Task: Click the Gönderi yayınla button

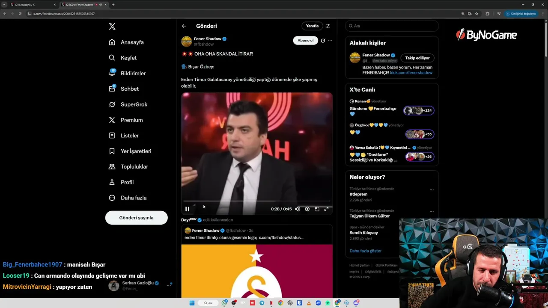Action: (136, 218)
